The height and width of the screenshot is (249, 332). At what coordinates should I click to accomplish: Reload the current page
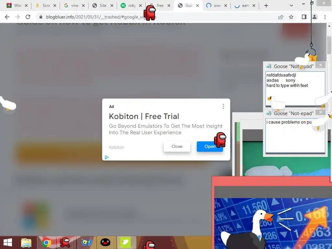(28, 17)
